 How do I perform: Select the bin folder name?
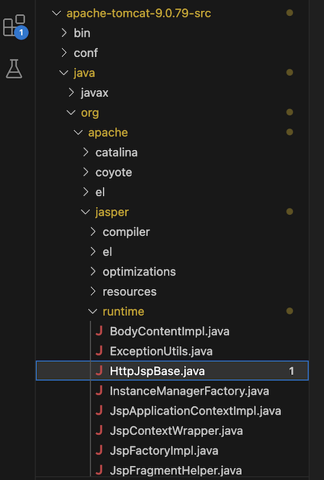(82, 33)
